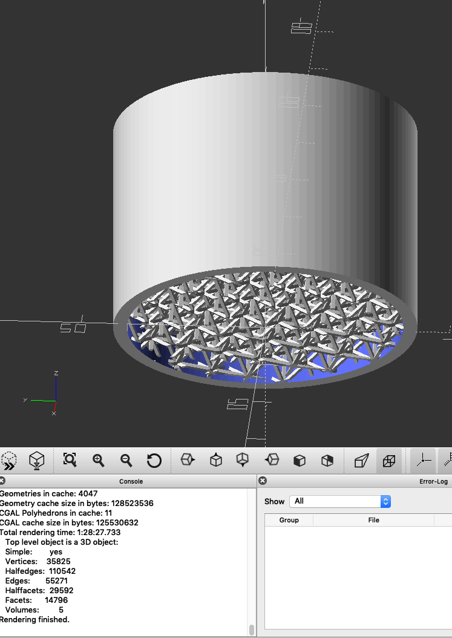Open the Show filter dropdown in Error-Log

(x=340, y=501)
